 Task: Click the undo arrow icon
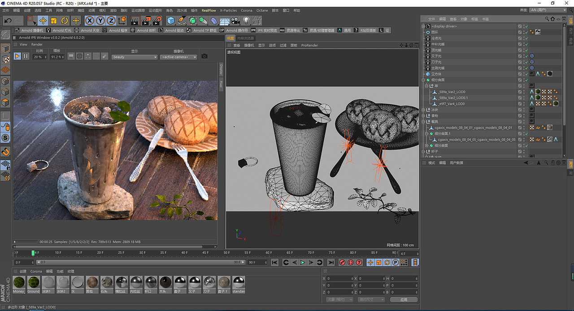(8, 21)
